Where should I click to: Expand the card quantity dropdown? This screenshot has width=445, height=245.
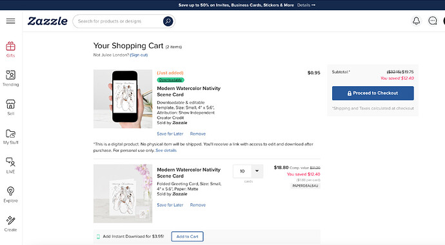pos(248,171)
